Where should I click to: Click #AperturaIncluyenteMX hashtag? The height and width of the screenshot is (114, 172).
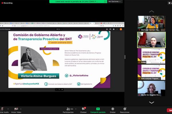click(26, 84)
